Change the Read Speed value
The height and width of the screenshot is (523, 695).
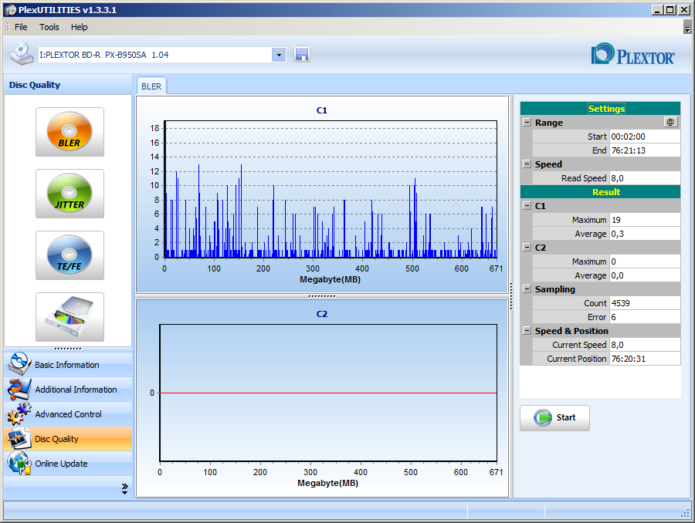pos(645,178)
